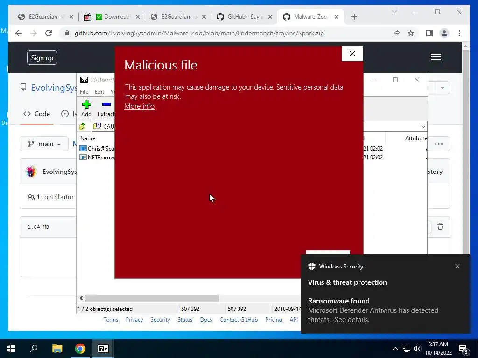
Task: Show hidden system tray icons
Action: pos(395,349)
